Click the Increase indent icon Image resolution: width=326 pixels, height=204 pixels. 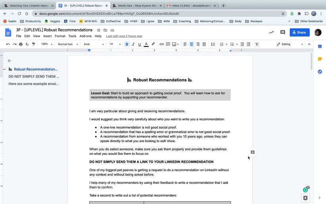point(248,44)
